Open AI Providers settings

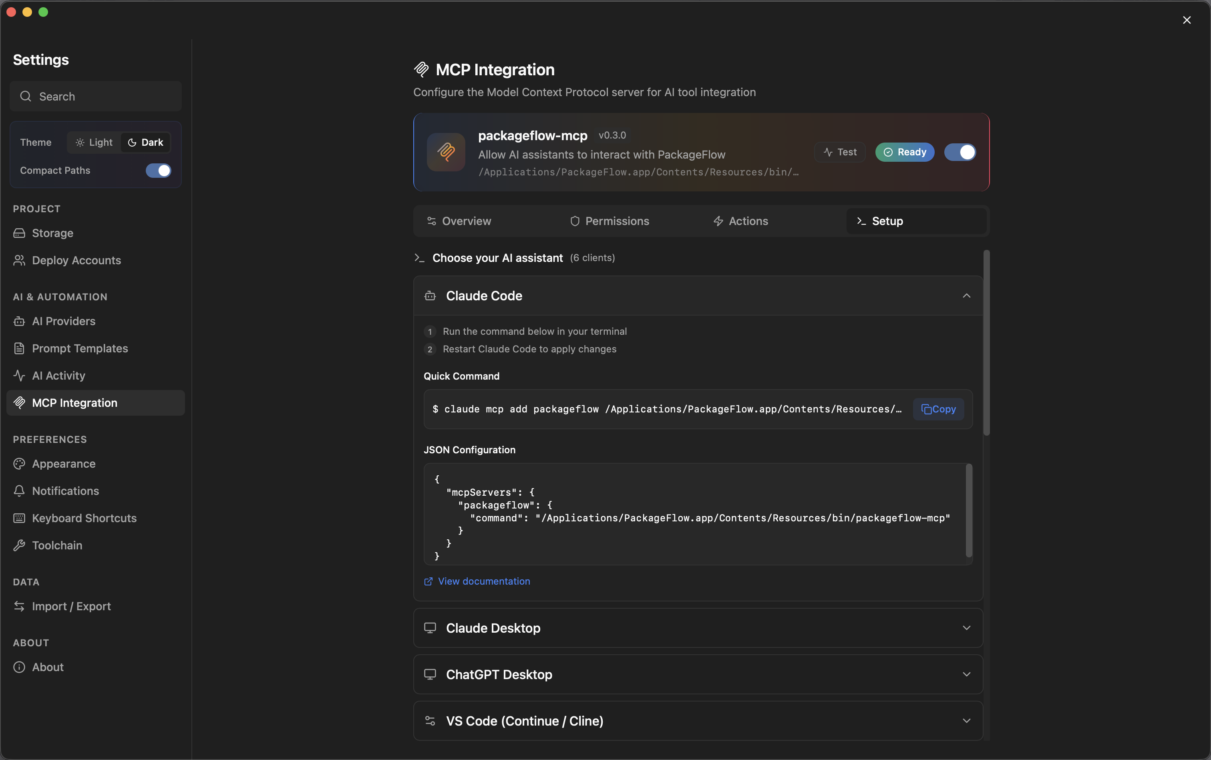coord(64,321)
